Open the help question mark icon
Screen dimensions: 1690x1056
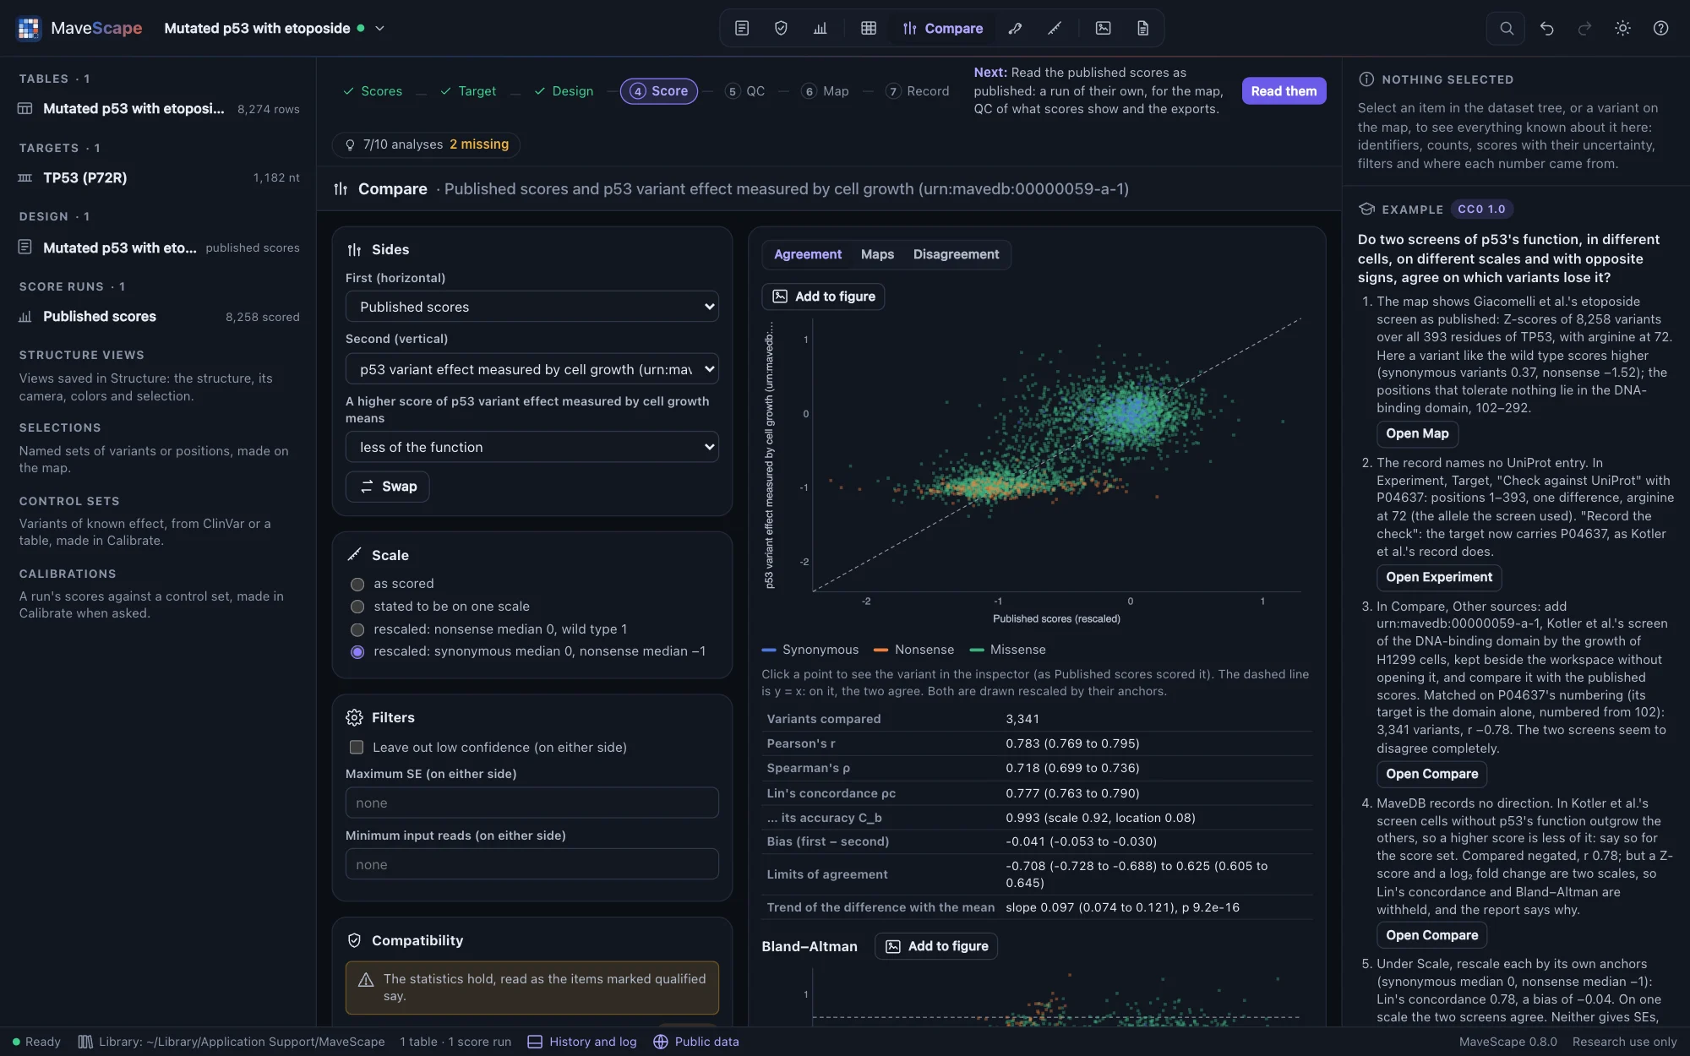tap(1660, 28)
